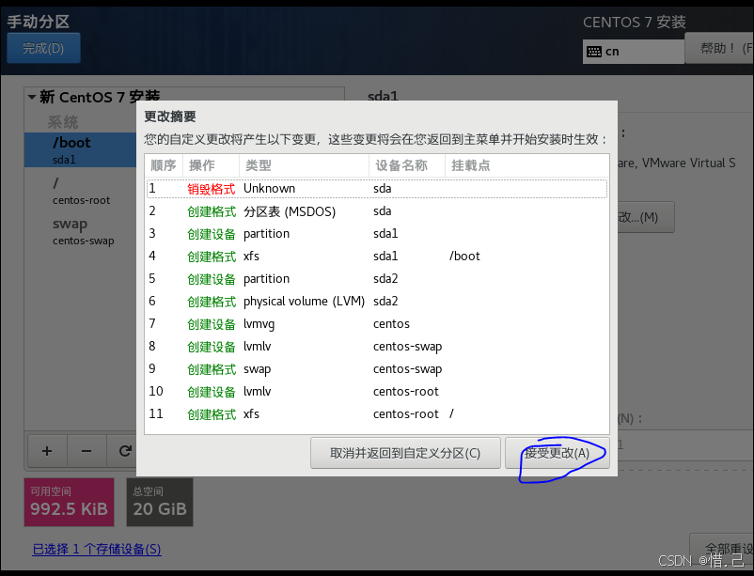Open 已选择 1 个存储设备(S) link
Screen dimensions: 754x576
(97, 549)
